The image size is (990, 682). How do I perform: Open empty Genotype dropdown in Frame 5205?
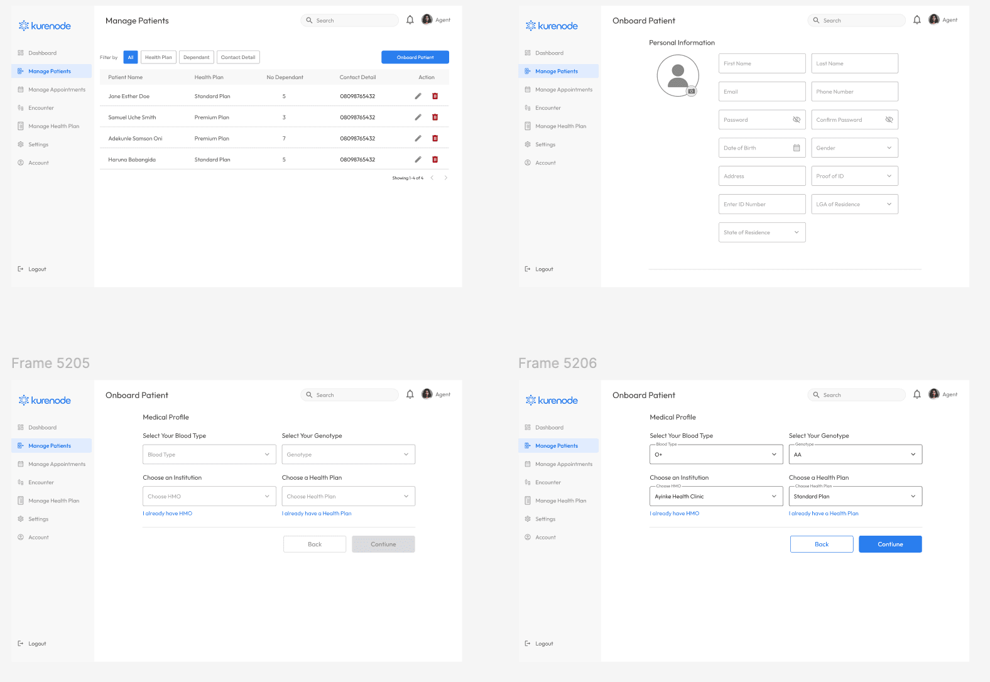pyautogui.click(x=349, y=455)
